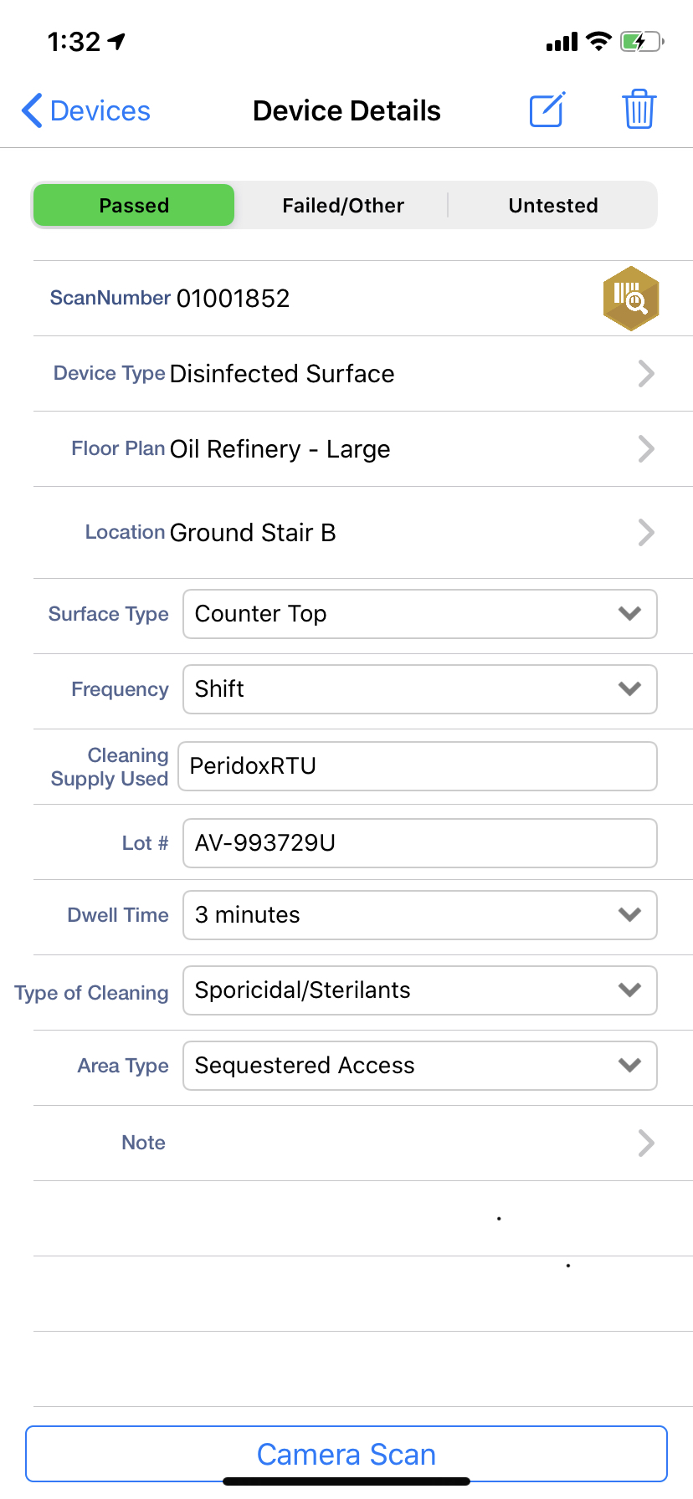Mark device as Untested
The image size is (693, 1499).
pyautogui.click(x=553, y=206)
